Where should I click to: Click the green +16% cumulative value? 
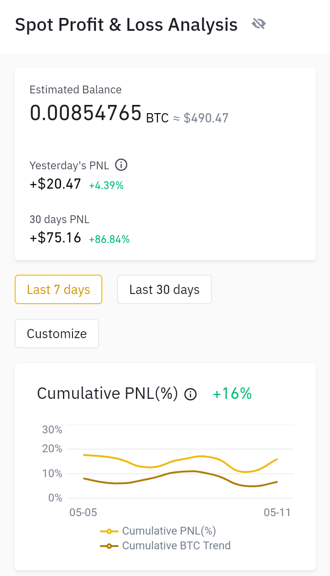click(x=232, y=394)
